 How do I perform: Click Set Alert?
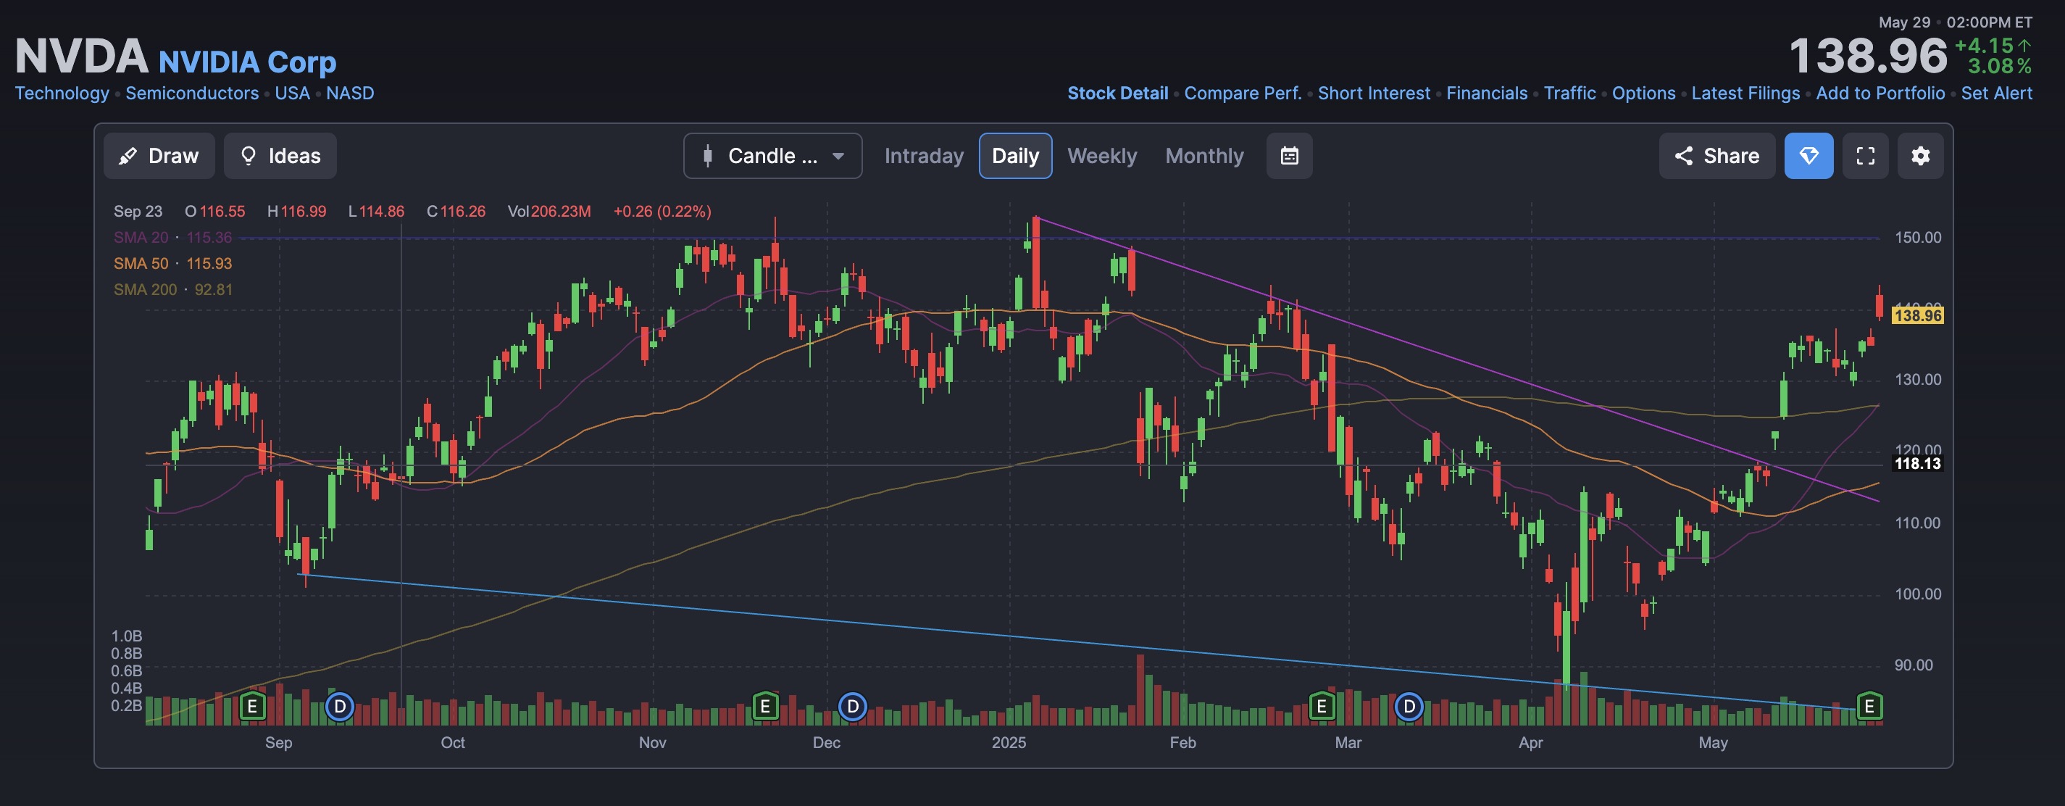click(x=1996, y=93)
